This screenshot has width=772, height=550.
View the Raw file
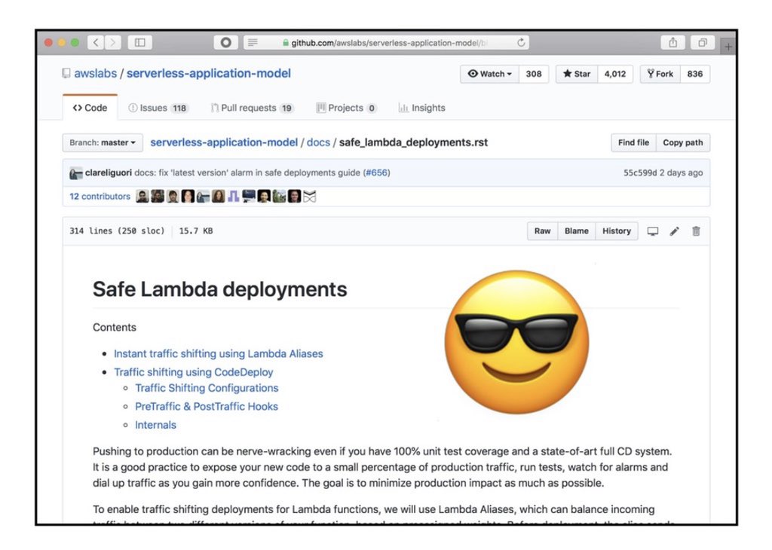(x=542, y=231)
